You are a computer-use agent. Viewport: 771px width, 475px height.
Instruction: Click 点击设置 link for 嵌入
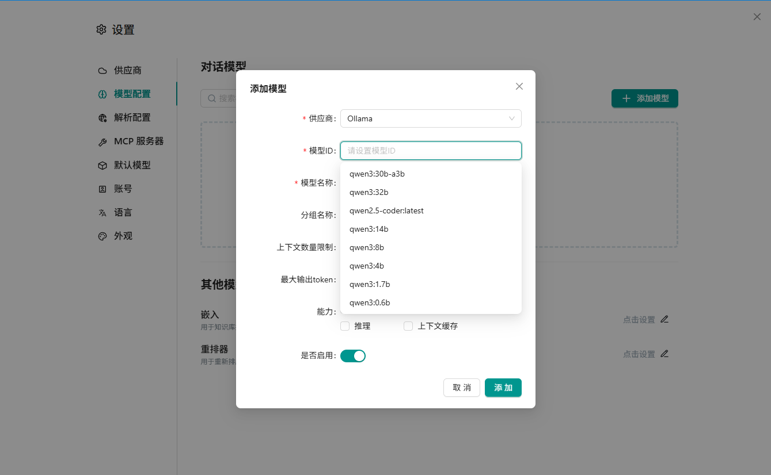[639, 320]
